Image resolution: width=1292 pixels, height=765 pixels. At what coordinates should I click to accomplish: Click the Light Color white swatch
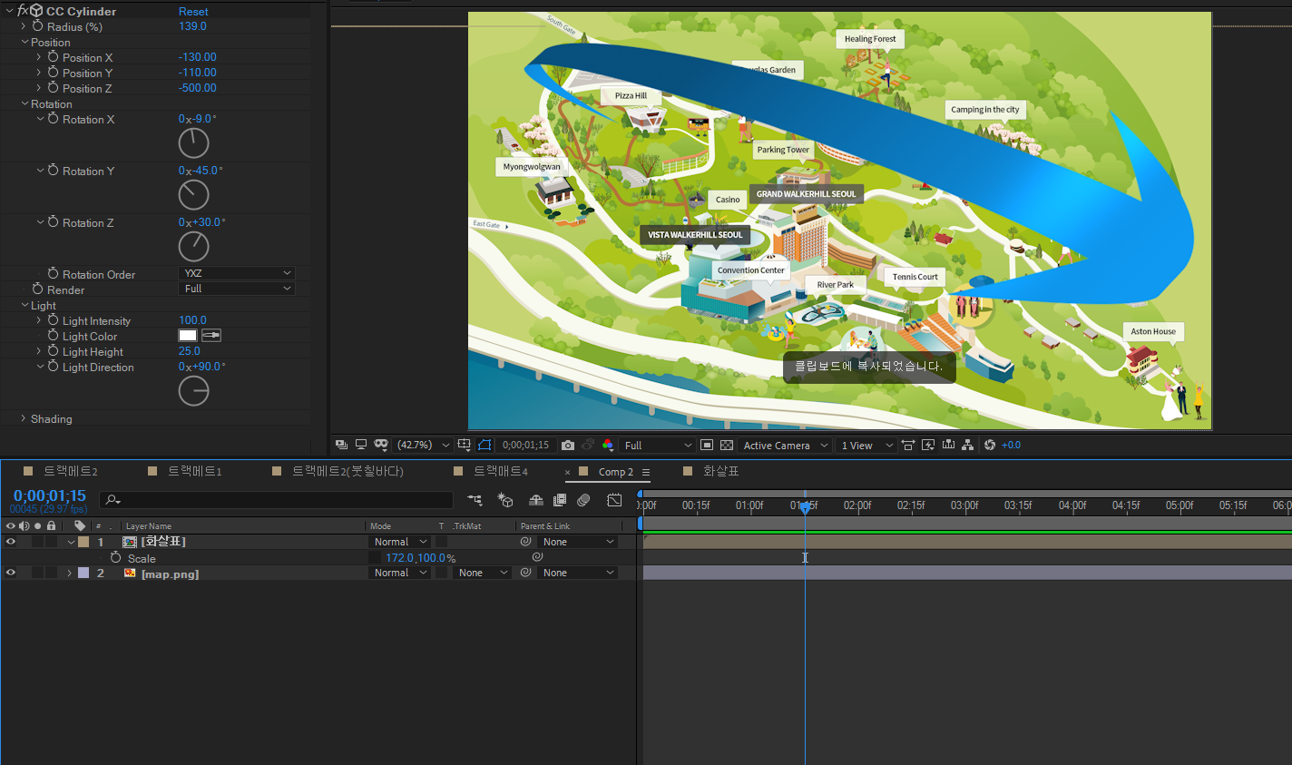[188, 336]
